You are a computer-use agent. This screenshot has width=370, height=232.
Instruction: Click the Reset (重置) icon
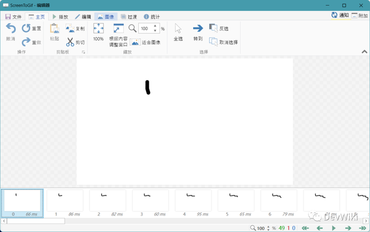26,28
